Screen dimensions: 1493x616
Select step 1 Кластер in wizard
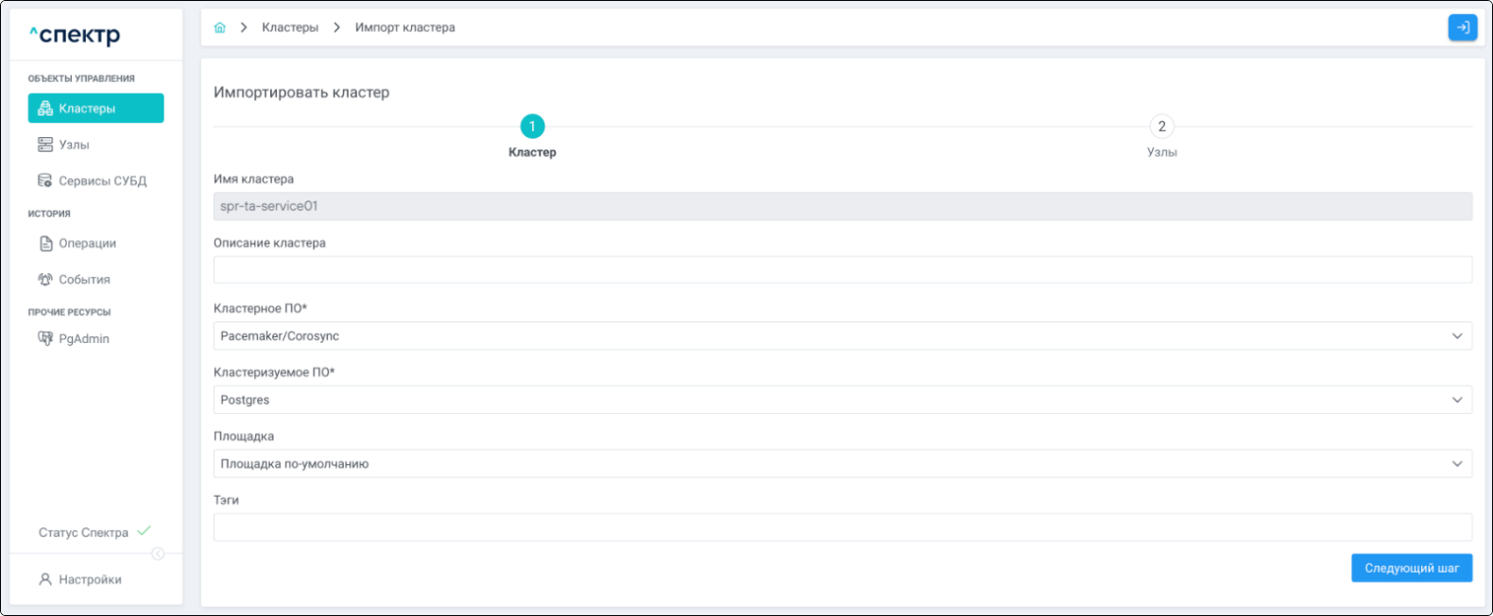532,127
